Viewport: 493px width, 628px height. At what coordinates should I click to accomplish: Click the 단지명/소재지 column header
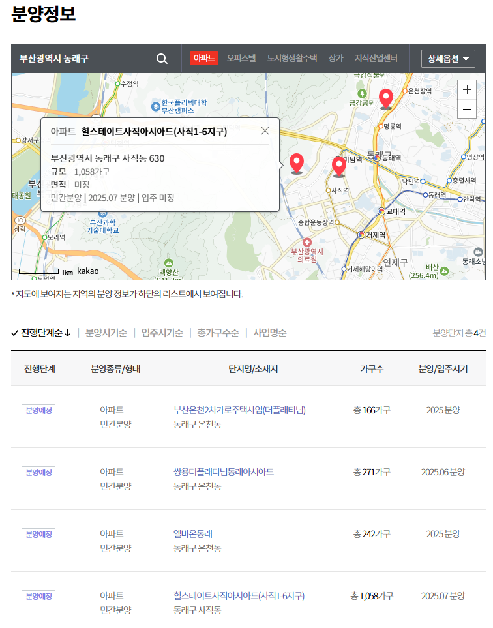253,369
